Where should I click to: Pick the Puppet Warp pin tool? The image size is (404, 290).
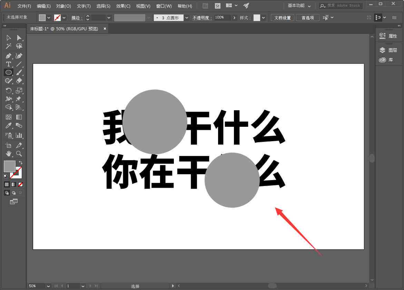(19, 99)
